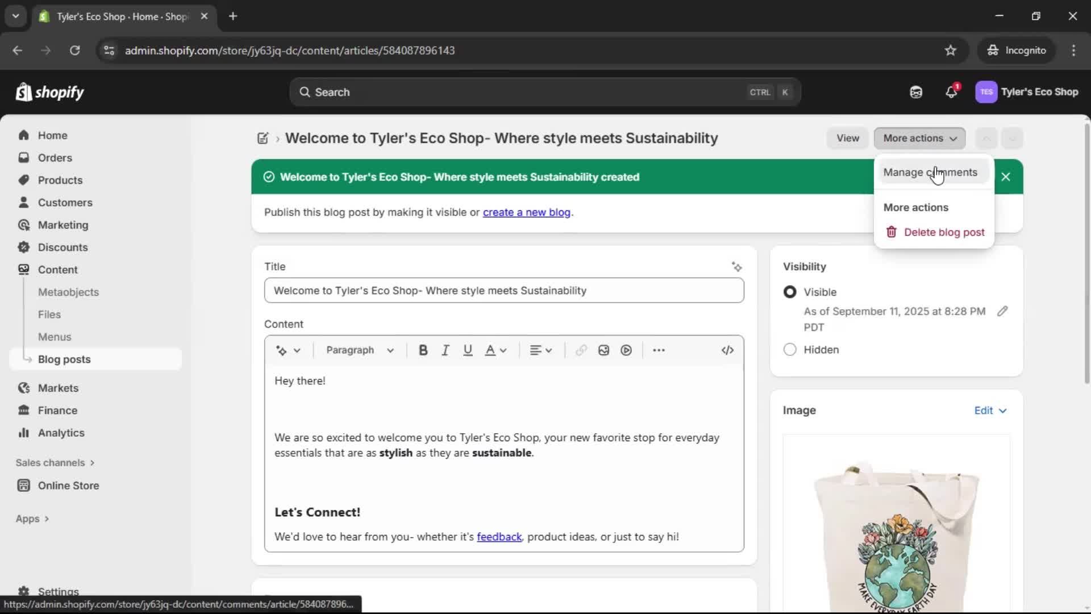The height and width of the screenshot is (614, 1091).
Task: Open the Discounts section in the sidebar
Action: [63, 247]
